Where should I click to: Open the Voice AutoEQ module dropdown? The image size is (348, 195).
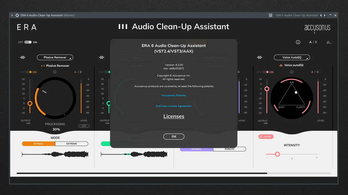point(292,57)
